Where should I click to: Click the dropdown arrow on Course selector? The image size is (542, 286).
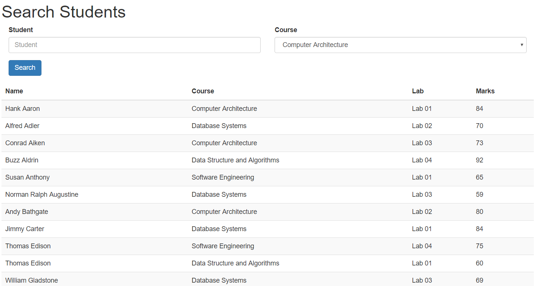pos(521,45)
